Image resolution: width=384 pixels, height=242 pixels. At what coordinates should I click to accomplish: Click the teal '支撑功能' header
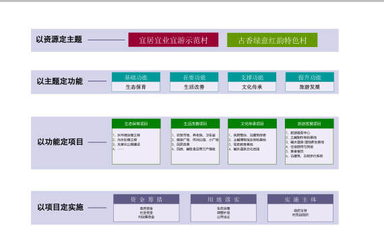252,77
